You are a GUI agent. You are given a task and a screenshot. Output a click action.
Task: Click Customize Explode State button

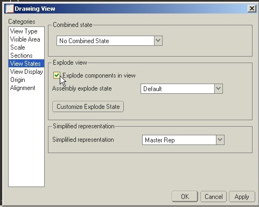pos(88,107)
